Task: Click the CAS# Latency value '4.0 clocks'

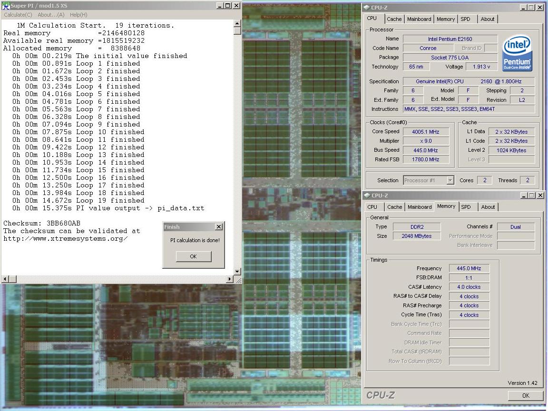Action: tap(469, 287)
